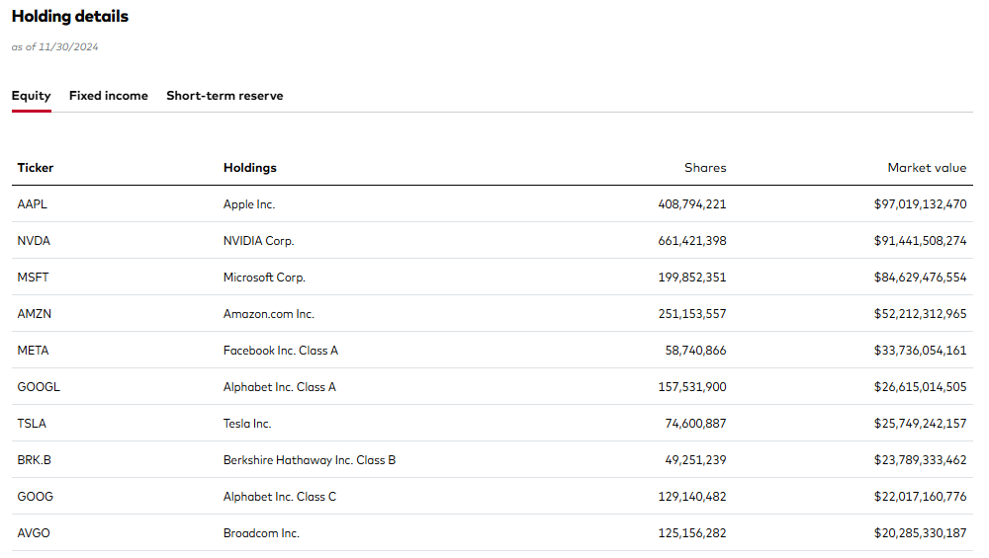The height and width of the screenshot is (558, 989).
Task: Click Apple market value $97,019,132,470
Action: click(920, 204)
